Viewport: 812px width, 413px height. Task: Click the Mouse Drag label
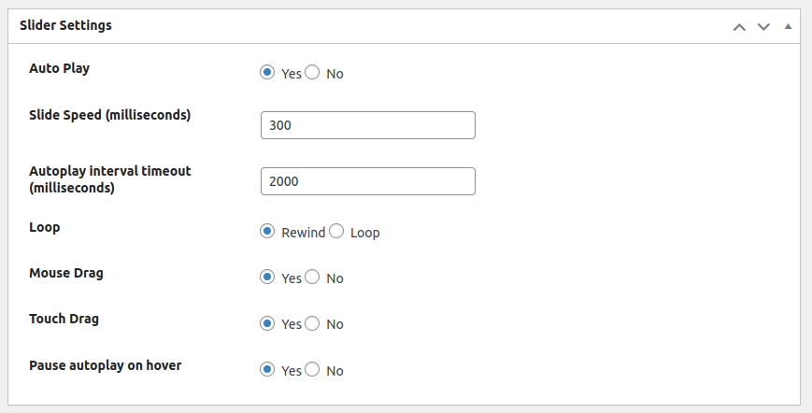[x=66, y=273]
